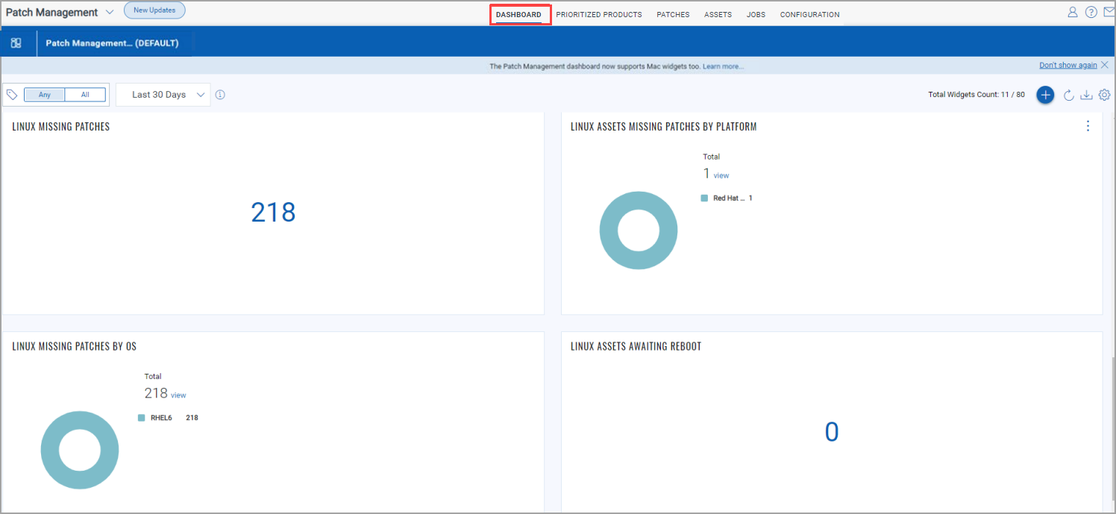Viewport: 1116px width, 514px height.
Task: Click the info icon beside date range
Action: [x=220, y=95]
